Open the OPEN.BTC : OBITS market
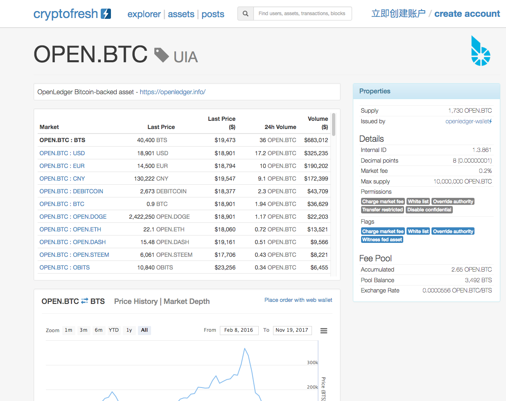The image size is (506, 401). coord(65,267)
